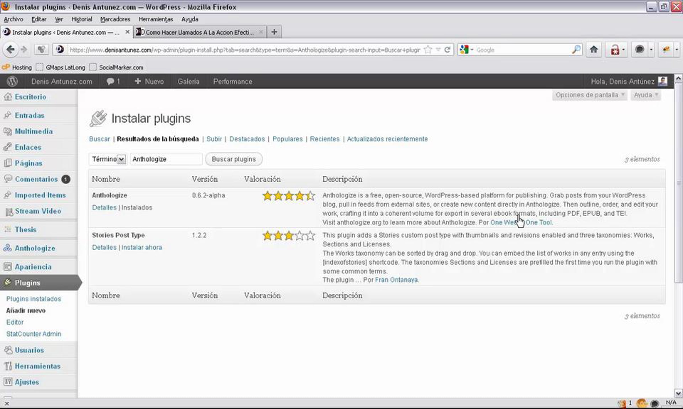Expand Opciones de pantalla panel
This screenshot has width=683, height=409.
589,95
